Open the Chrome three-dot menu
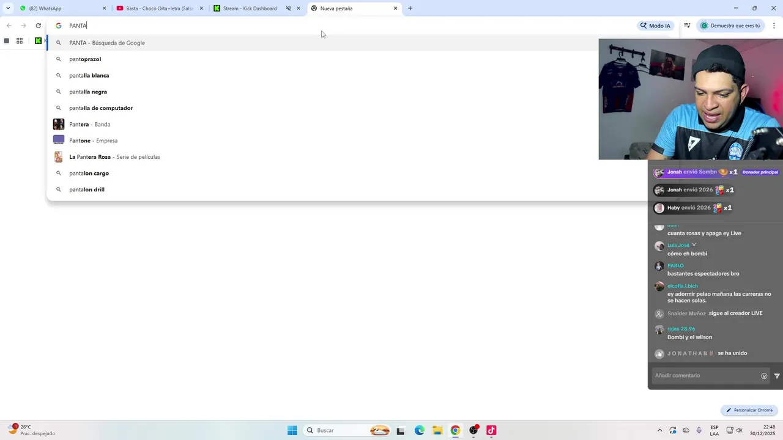 pos(774,26)
